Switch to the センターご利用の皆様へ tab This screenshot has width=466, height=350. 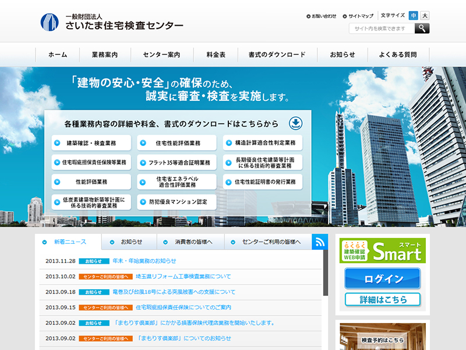268,242
